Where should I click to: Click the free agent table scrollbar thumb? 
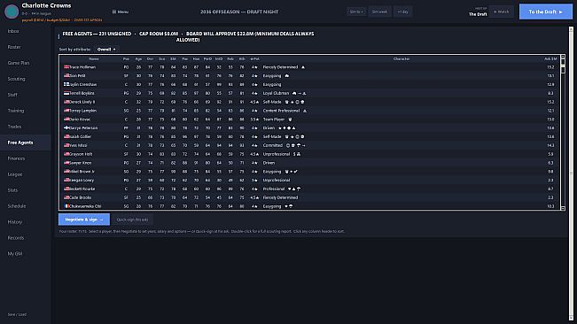tap(563, 66)
